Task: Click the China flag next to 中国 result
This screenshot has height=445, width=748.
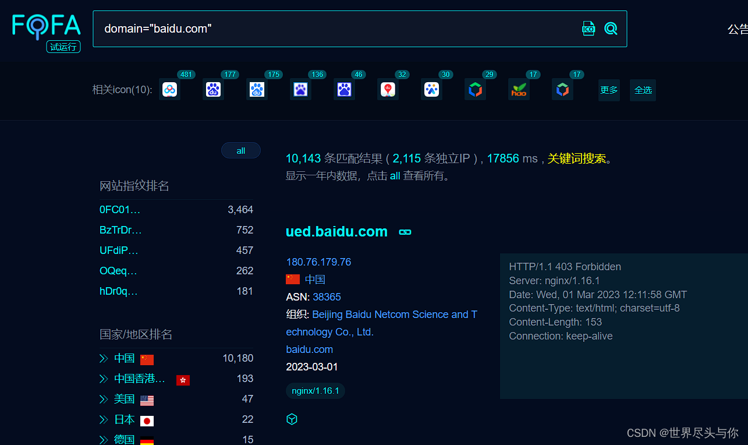Action: (293, 280)
